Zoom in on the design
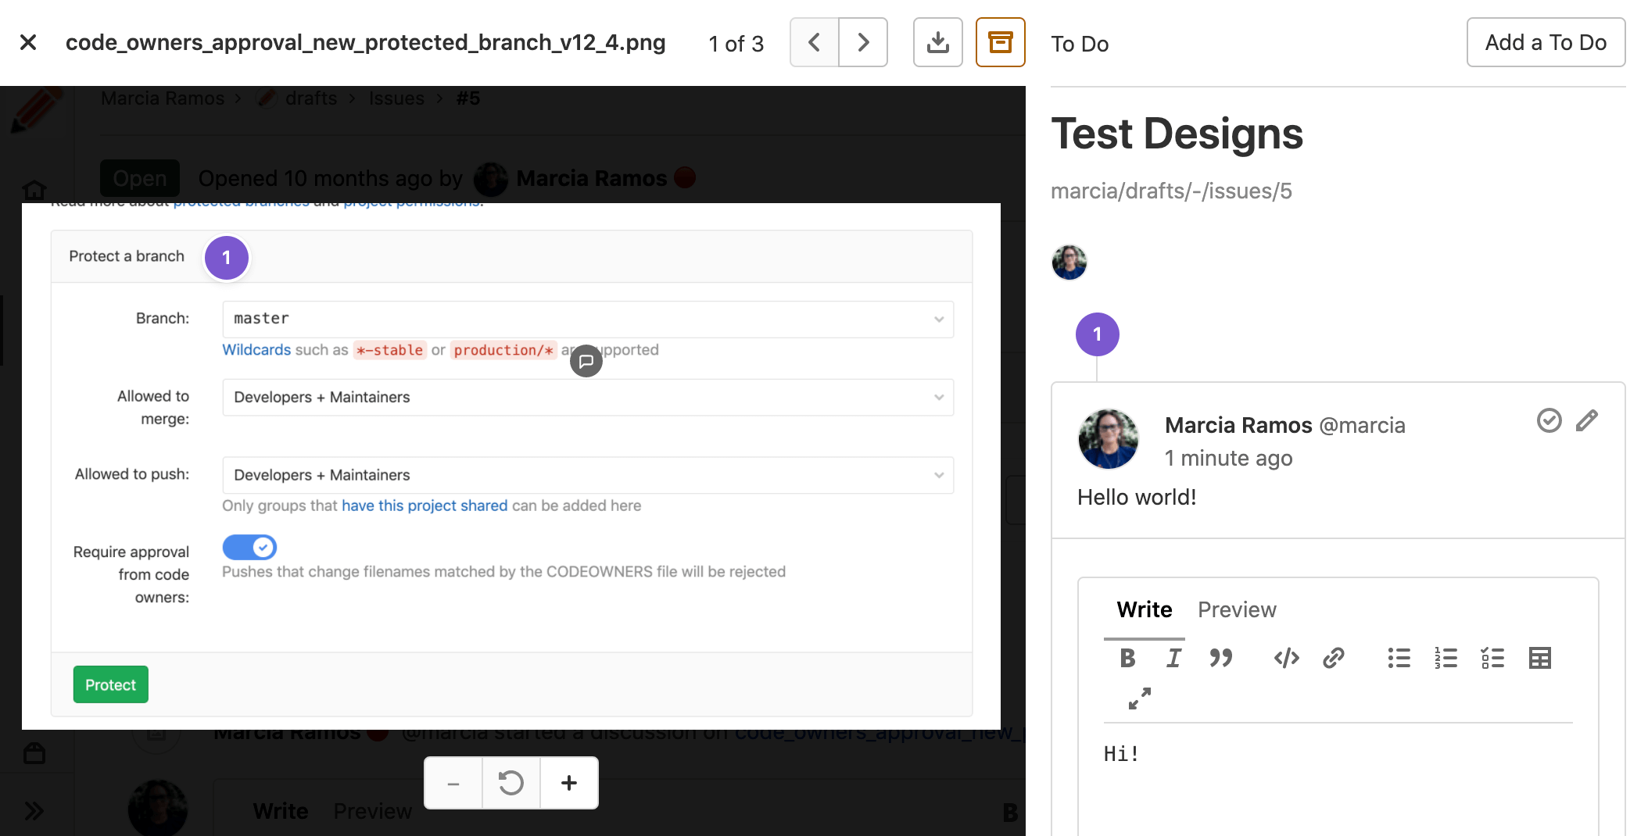The width and height of the screenshot is (1648, 836). [569, 782]
